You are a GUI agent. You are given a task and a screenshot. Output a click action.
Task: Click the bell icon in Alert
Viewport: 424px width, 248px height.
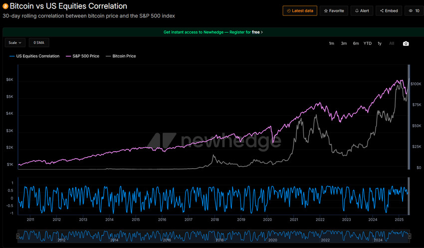[357, 10]
